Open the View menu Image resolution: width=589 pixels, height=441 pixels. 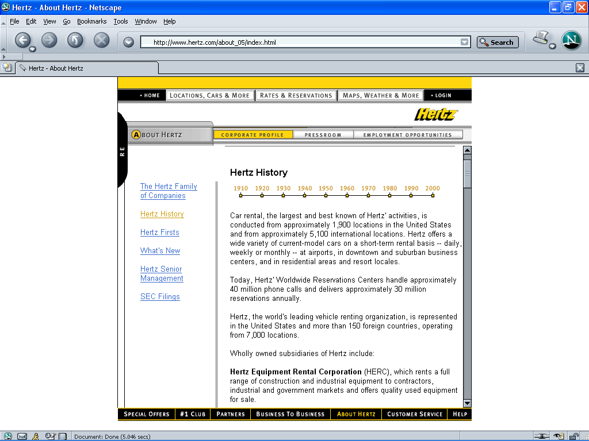coord(49,21)
